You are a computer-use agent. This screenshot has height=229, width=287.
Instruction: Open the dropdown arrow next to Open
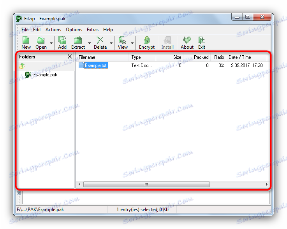tap(51, 43)
